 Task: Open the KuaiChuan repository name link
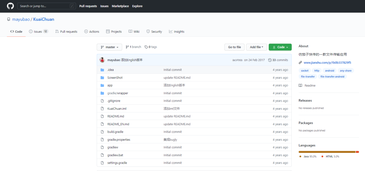coord(44,20)
